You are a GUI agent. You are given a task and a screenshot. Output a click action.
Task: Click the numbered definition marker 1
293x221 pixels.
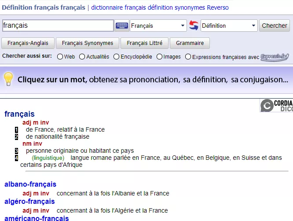coord(16,129)
